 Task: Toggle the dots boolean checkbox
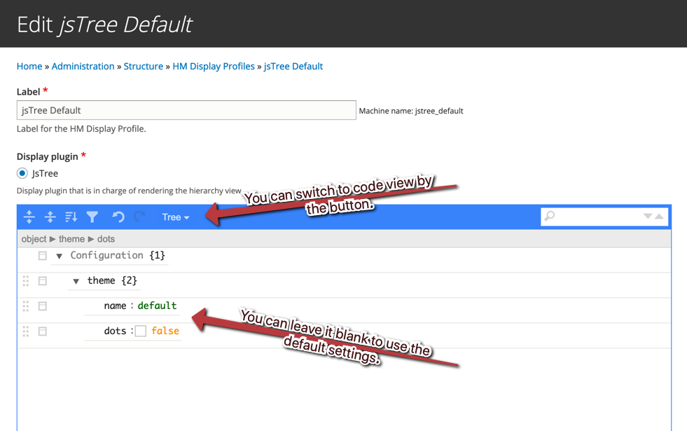point(141,331)
